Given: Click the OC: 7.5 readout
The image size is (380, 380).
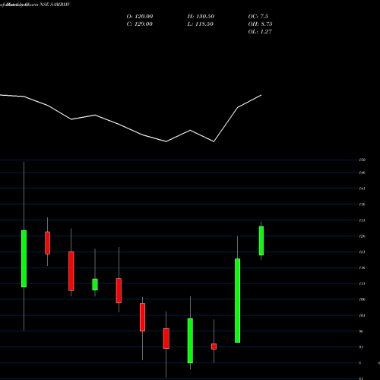Looking at the screenshot, I should click(x=258, y=17).
